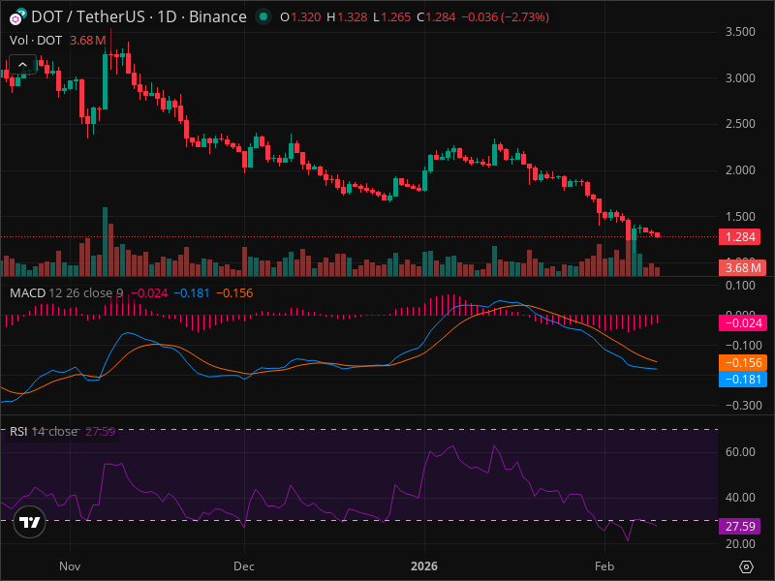Viewport: 775px width, 581px height.
Task: Click the MACD line value label −0.181
Action: [x=742, y=379]
